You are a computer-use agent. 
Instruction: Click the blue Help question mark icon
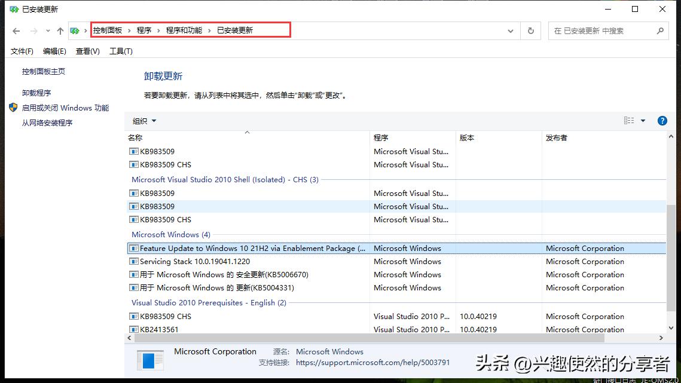click(662, 120)
